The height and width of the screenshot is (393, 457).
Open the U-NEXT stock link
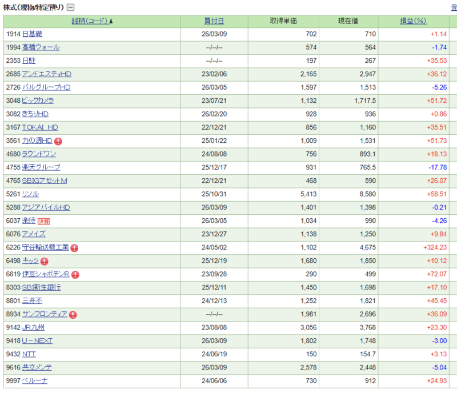[x=37, y=341]
